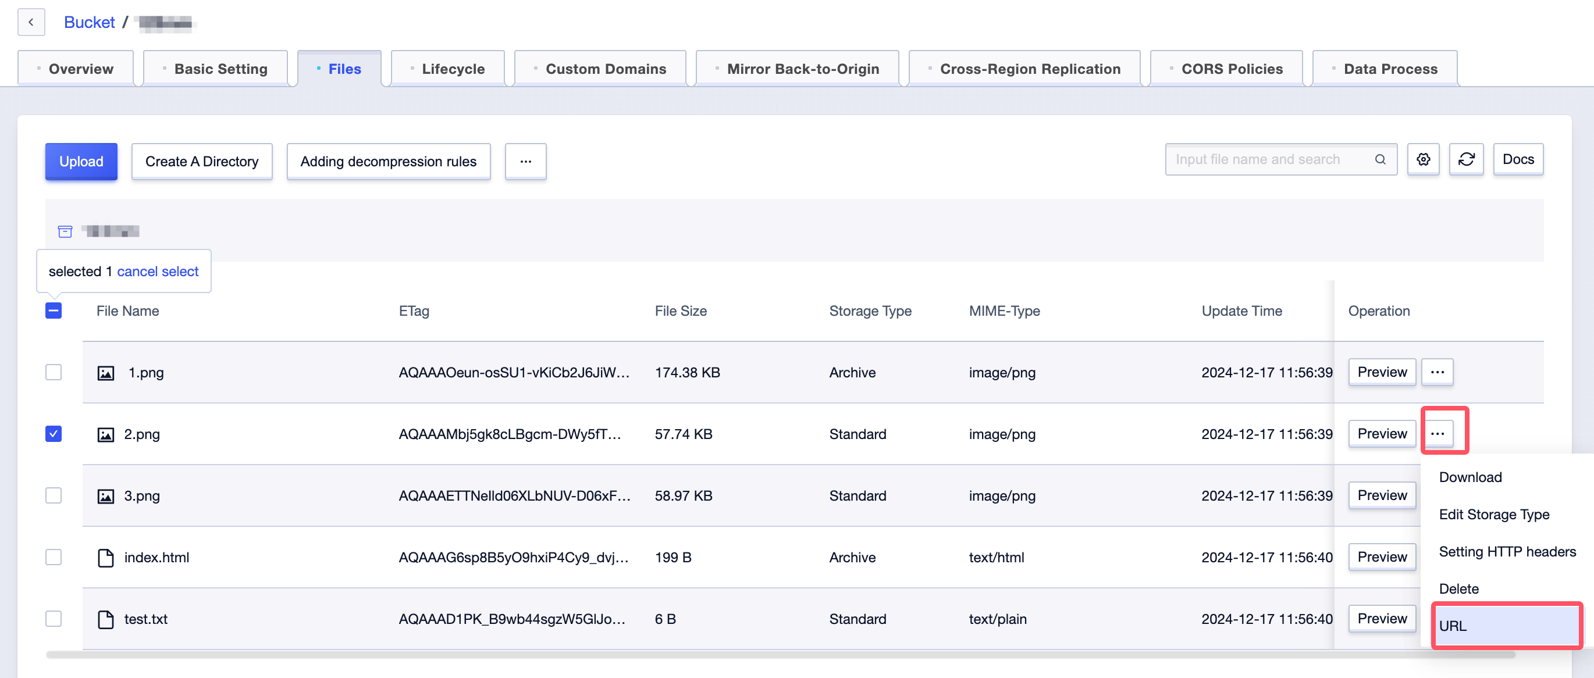Click the horizontal scrollbar under the table
This screenshot has height=678, width=1594.
pos(781,655)
